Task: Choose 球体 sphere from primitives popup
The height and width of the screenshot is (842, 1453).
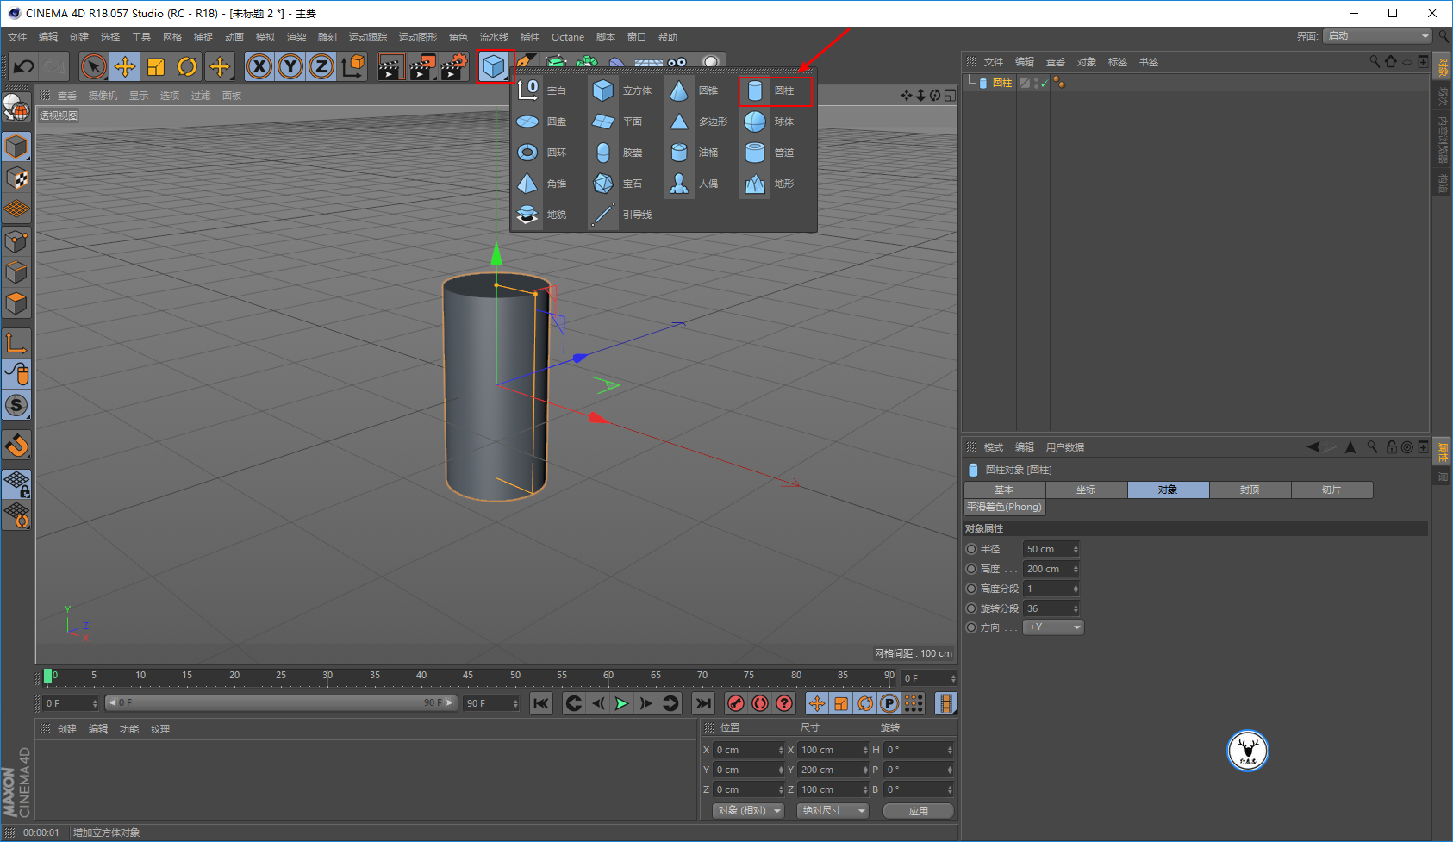Action: tap(770, 122)
